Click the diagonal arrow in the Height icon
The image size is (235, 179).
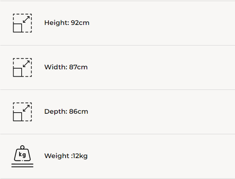point(26,19)
